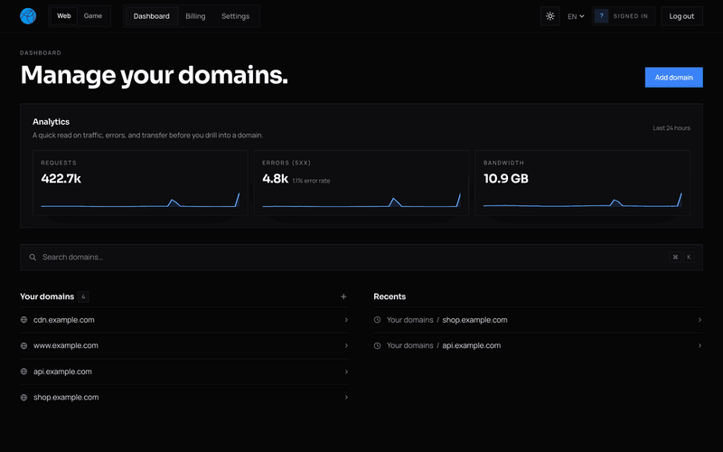This screenshot has height=452, width=723.
Task: Expand chevron on recent shop.example.com row
Action: pyautogui.click(x=700, y=320)
